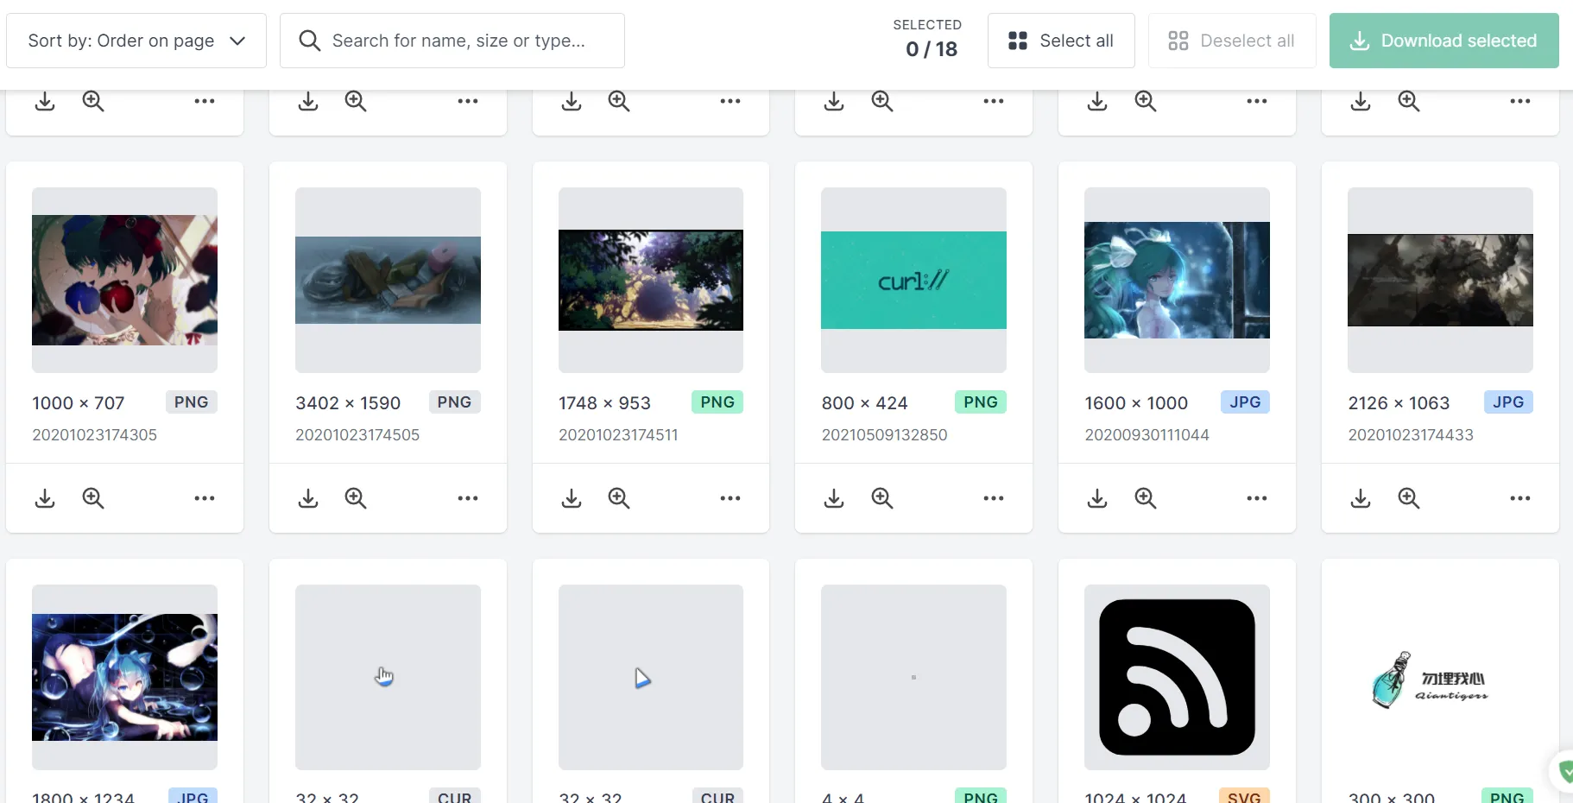The image size is (1573, 803).
Task: Focus the search for name, size or type field
Action: (x=452, y=41)
